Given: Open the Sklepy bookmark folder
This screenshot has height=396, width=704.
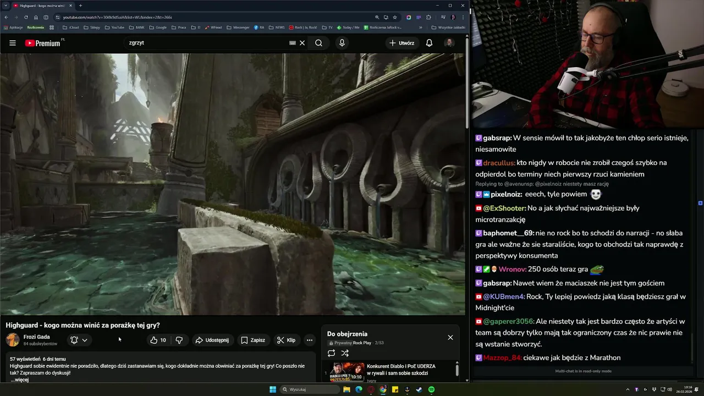Looking at the screenshot, I should click(92, 27).
